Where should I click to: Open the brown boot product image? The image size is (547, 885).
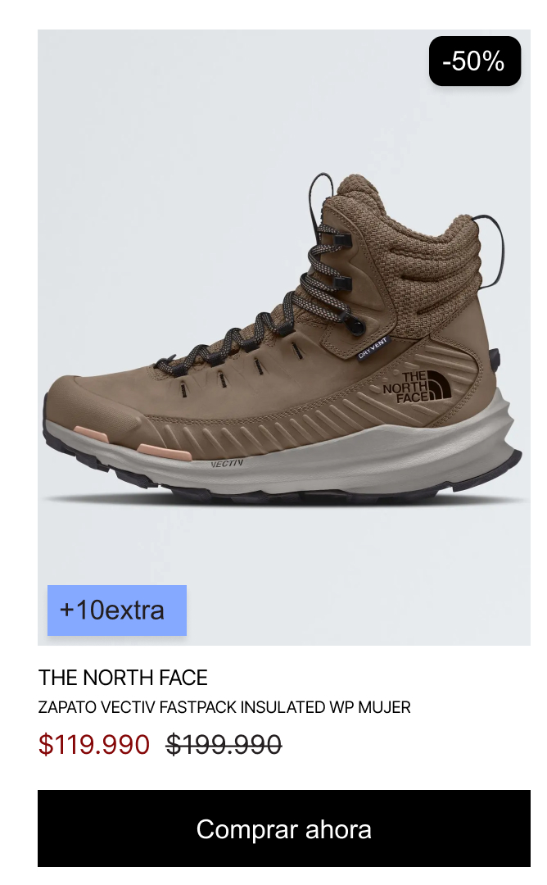[283, 338]
